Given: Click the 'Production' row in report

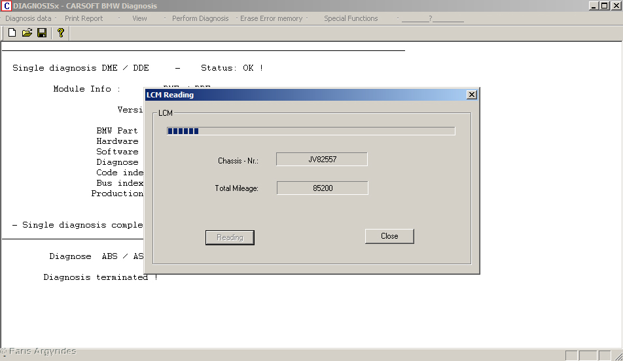Looking at the screenshot, I should (x=117, y=194).
